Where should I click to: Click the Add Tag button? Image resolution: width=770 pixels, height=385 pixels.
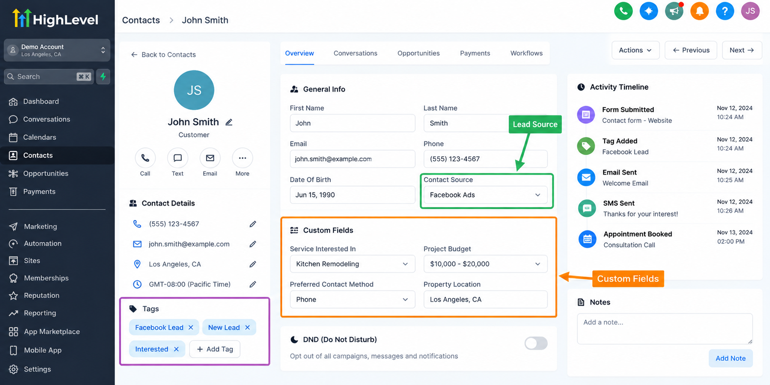(215, 349)
